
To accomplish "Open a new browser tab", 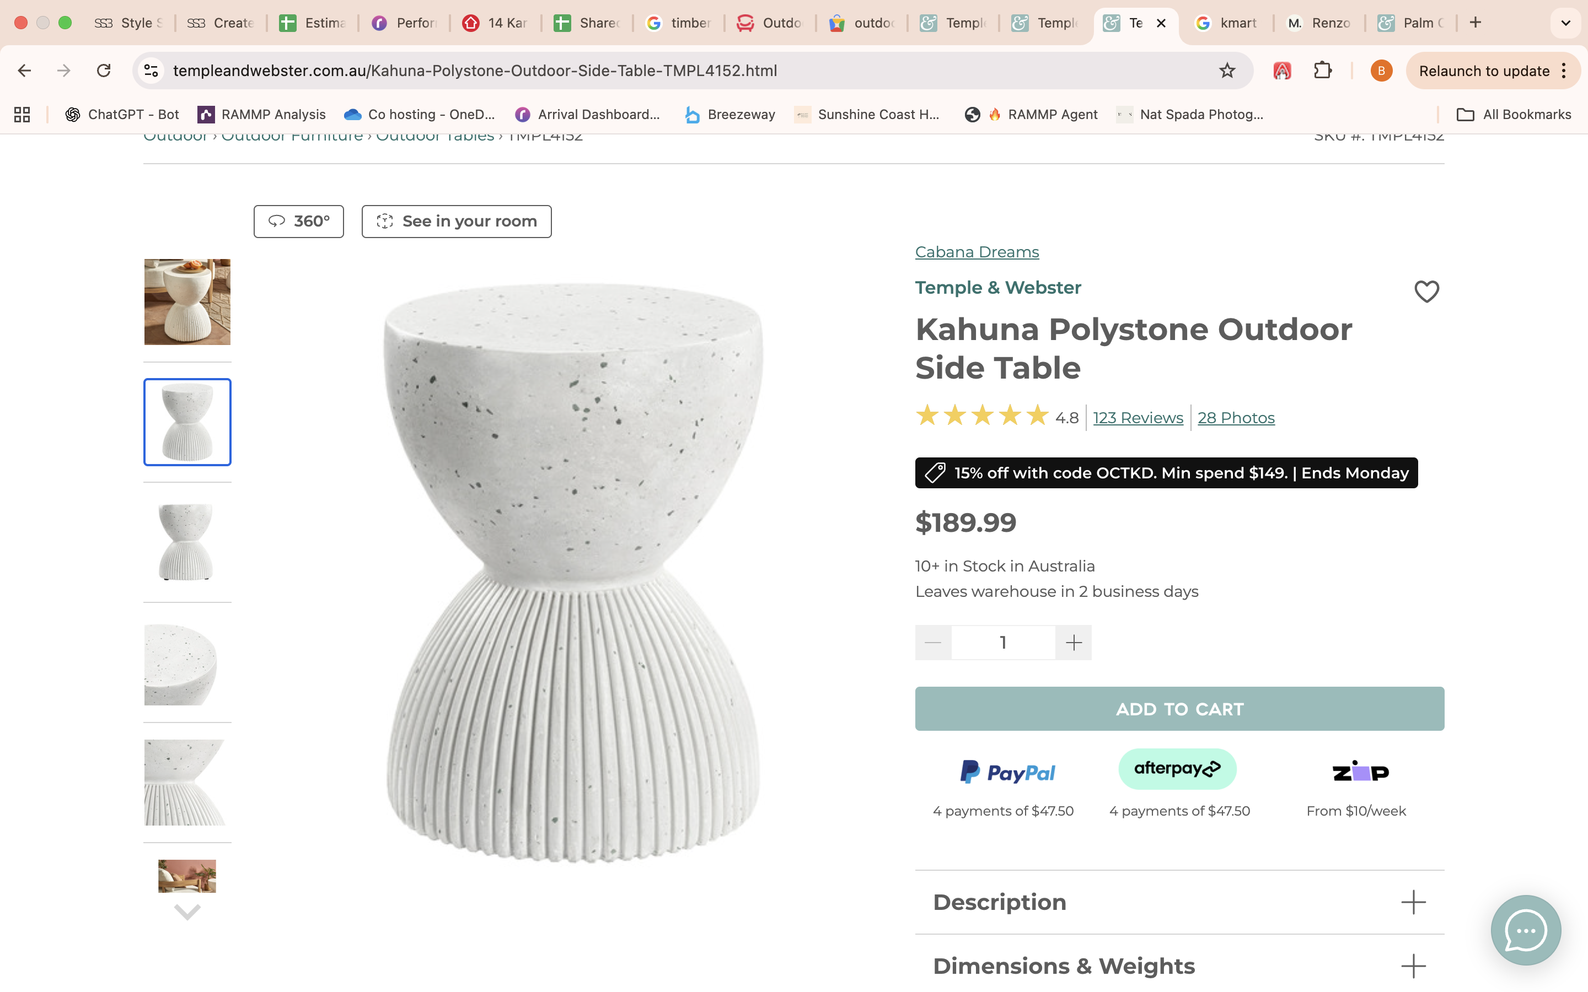I will [x=1476, y=23].
